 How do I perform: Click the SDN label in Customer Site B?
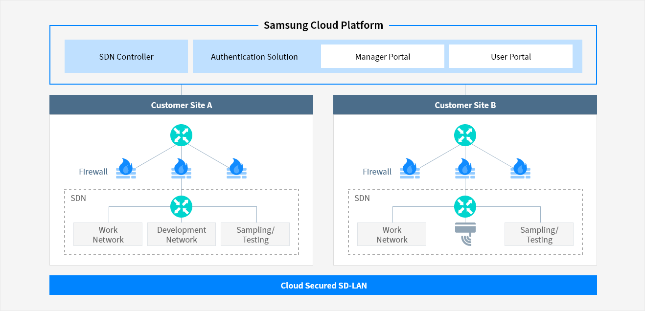(362, 198)
